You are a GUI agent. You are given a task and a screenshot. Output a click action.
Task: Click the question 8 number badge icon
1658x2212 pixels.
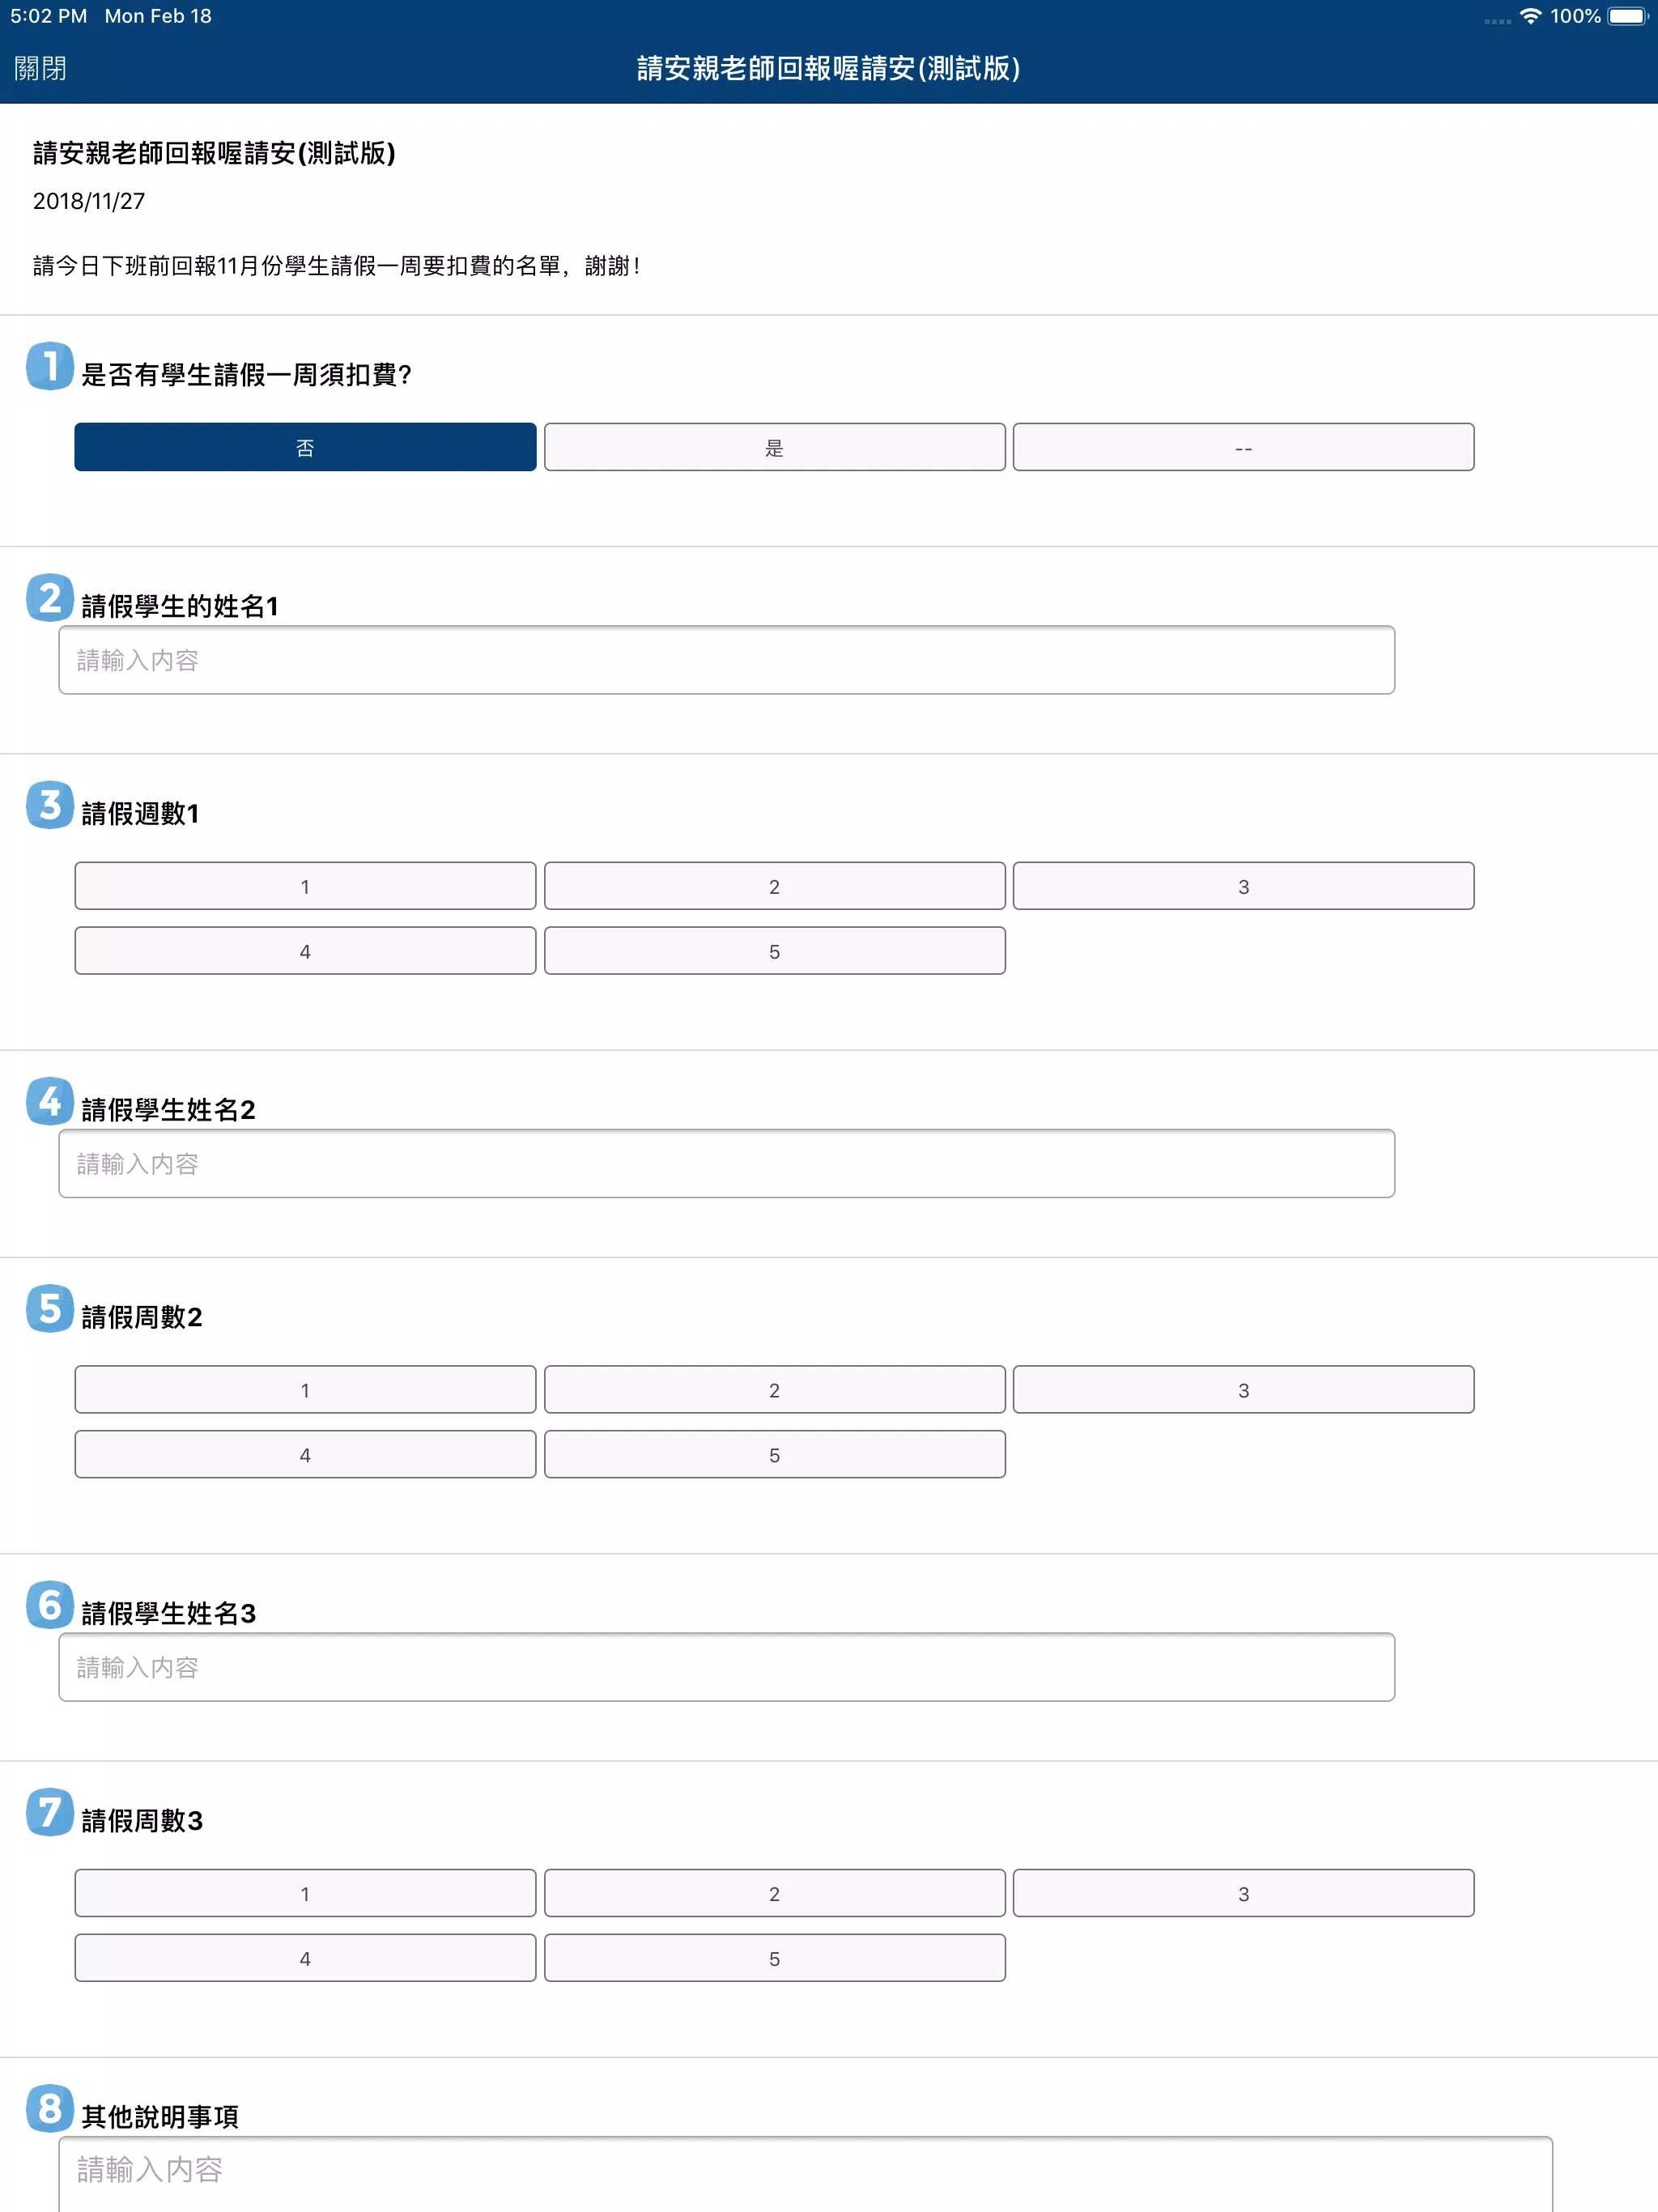click(x=50, y=2108)
